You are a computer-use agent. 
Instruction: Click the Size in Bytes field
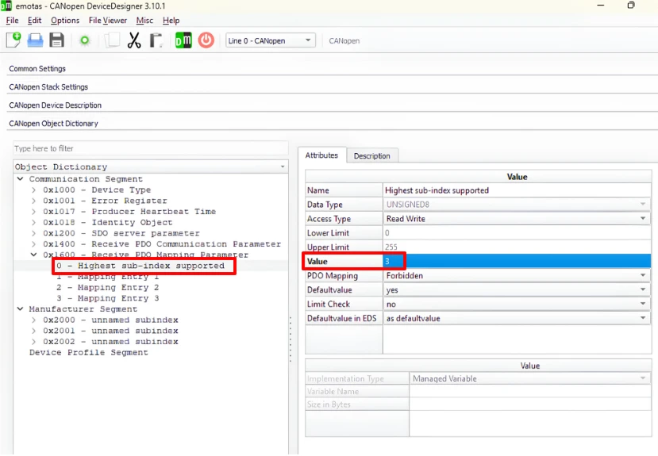pos(530,404)
